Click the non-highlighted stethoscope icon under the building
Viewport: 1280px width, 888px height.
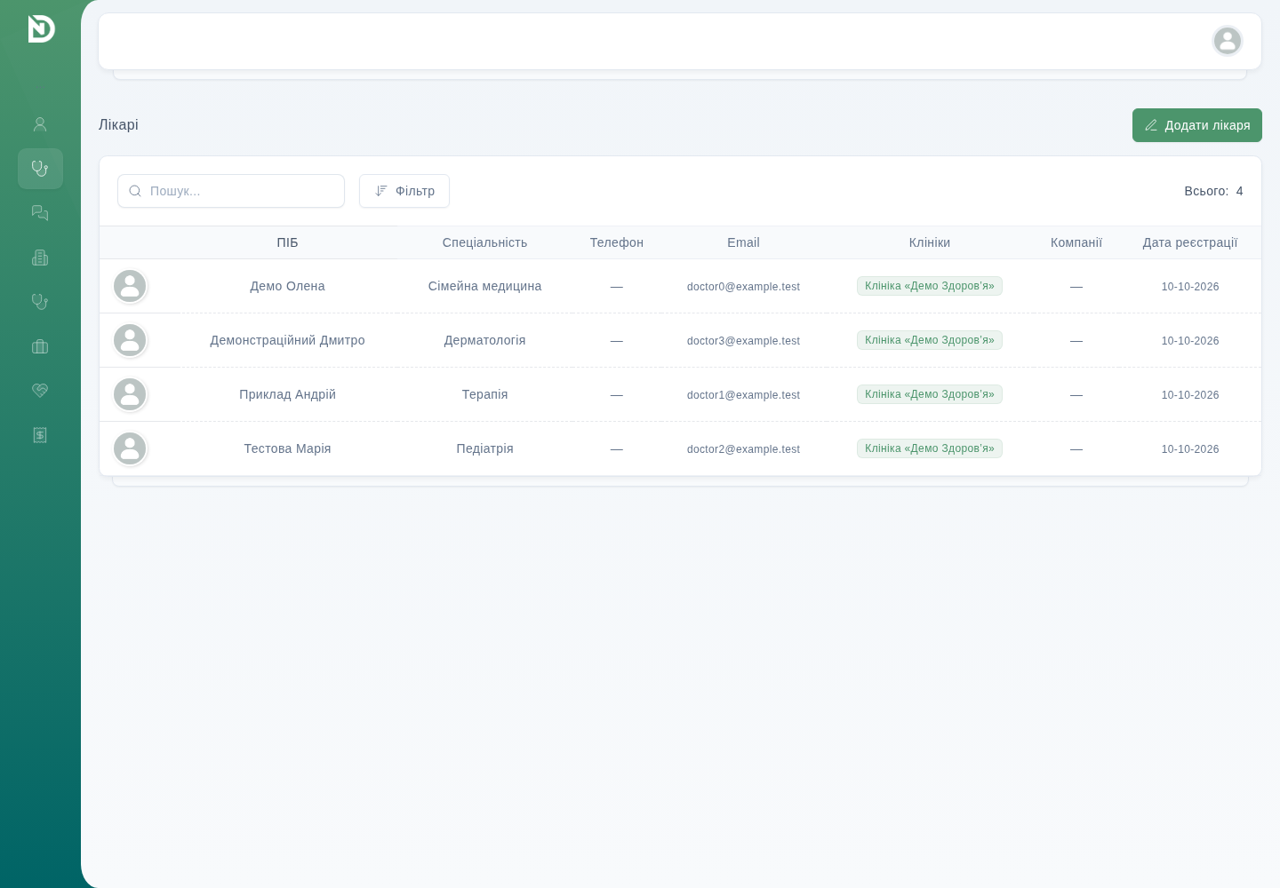pyautogui.click(x=40, y=302)
